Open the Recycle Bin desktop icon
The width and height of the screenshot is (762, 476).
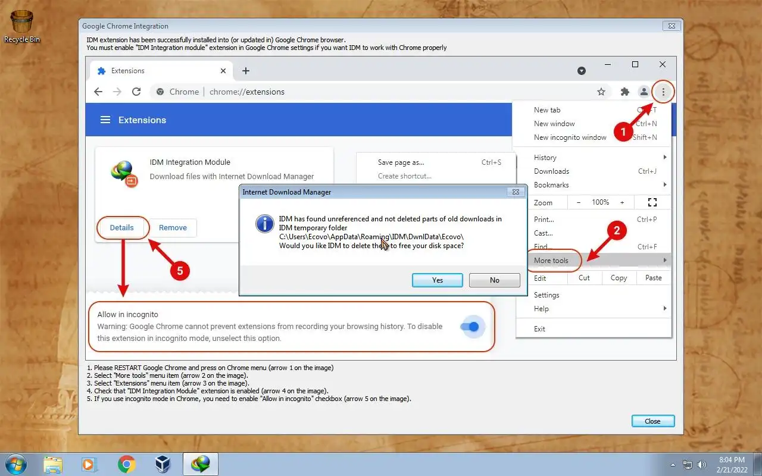point(22,27)
